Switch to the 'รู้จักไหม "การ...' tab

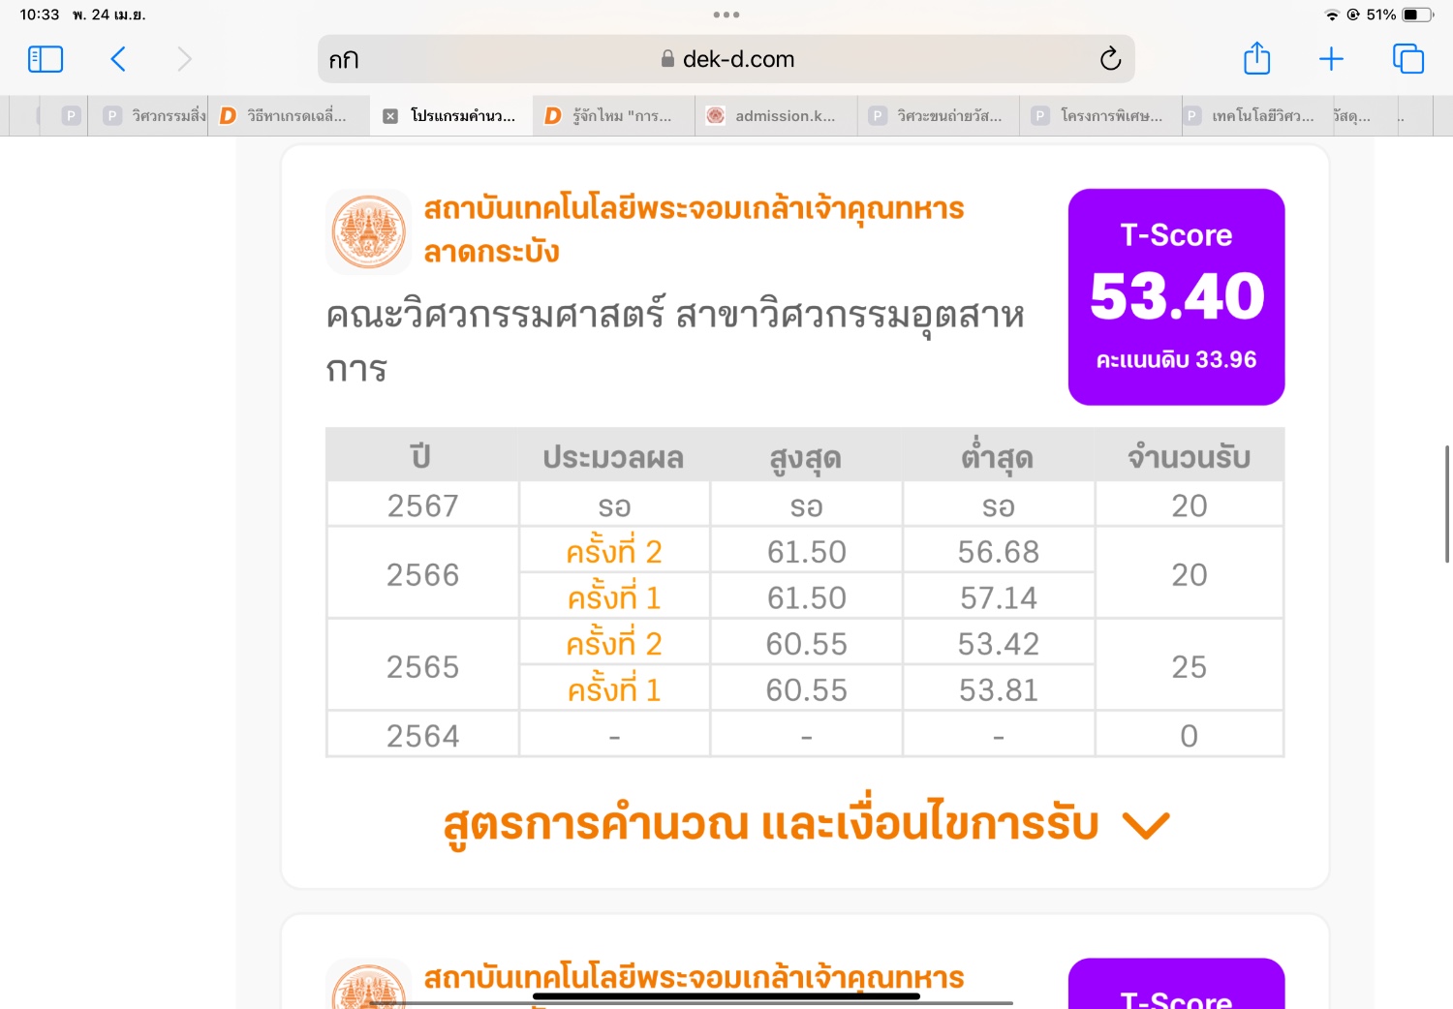(x=614, y=116)
